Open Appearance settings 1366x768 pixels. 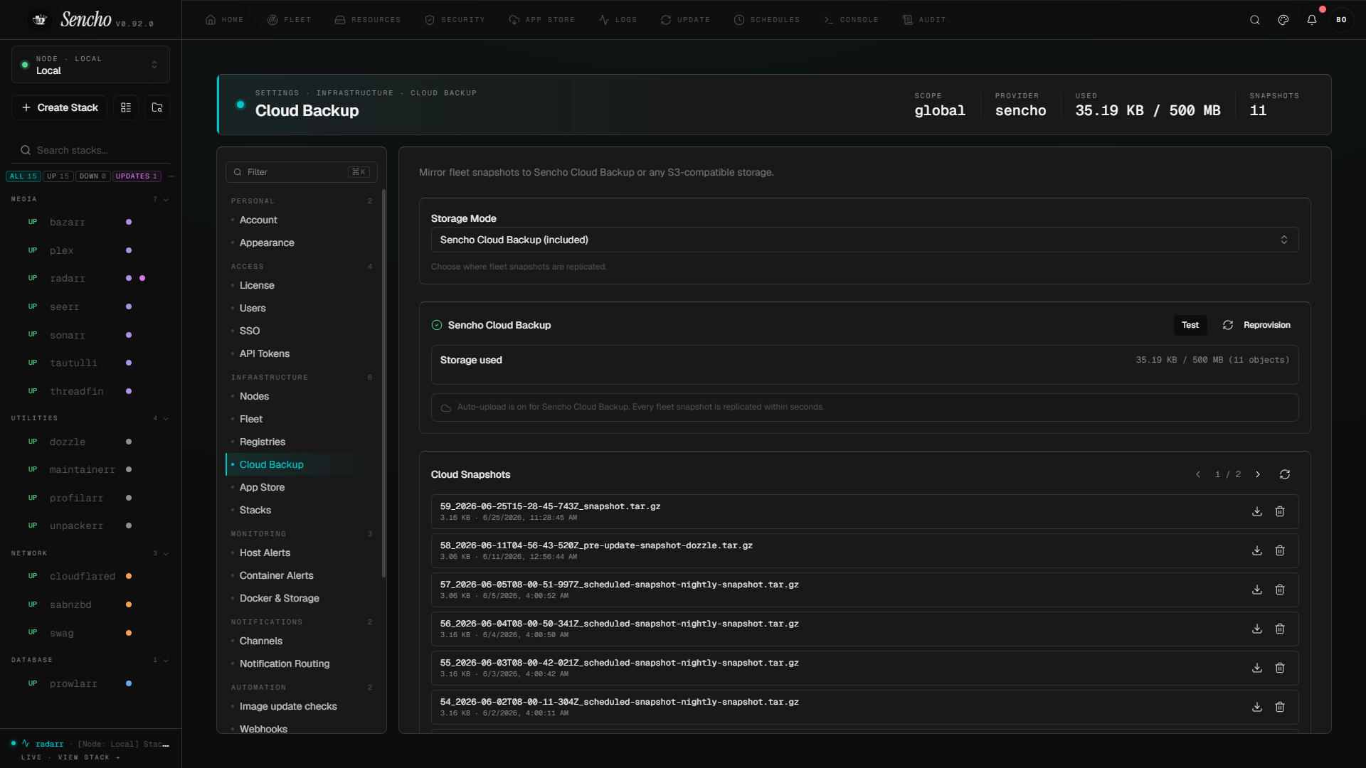click(267, 242)
